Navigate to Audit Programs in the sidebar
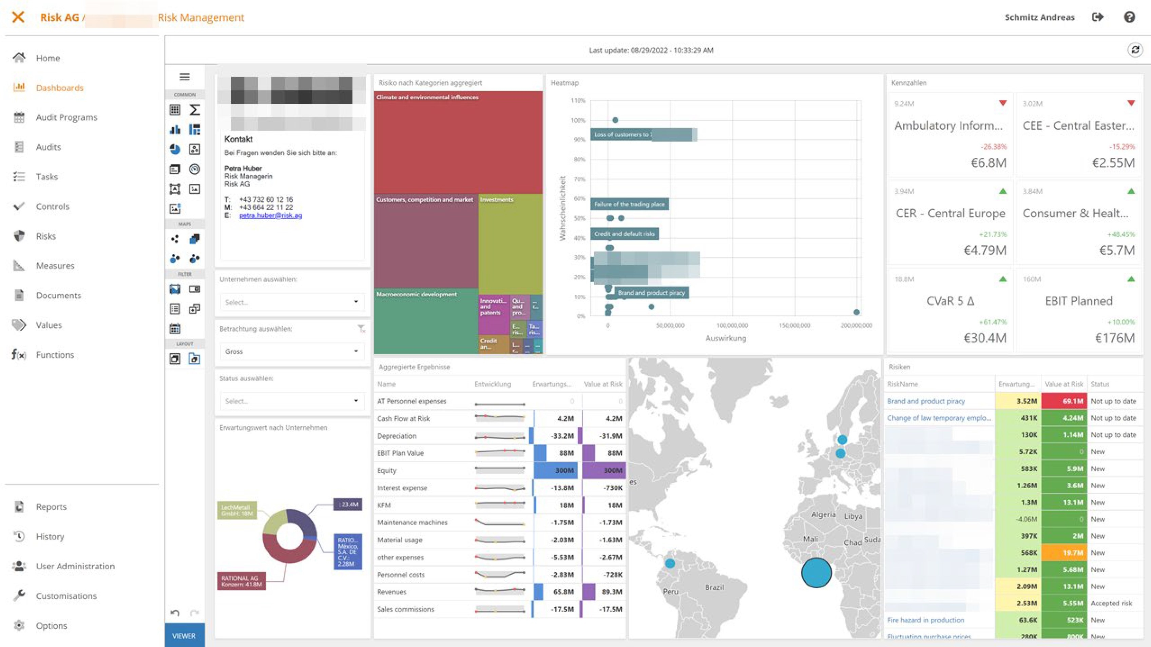The height and width of the screenshot is (647, 1151). (x=66, y=117)
